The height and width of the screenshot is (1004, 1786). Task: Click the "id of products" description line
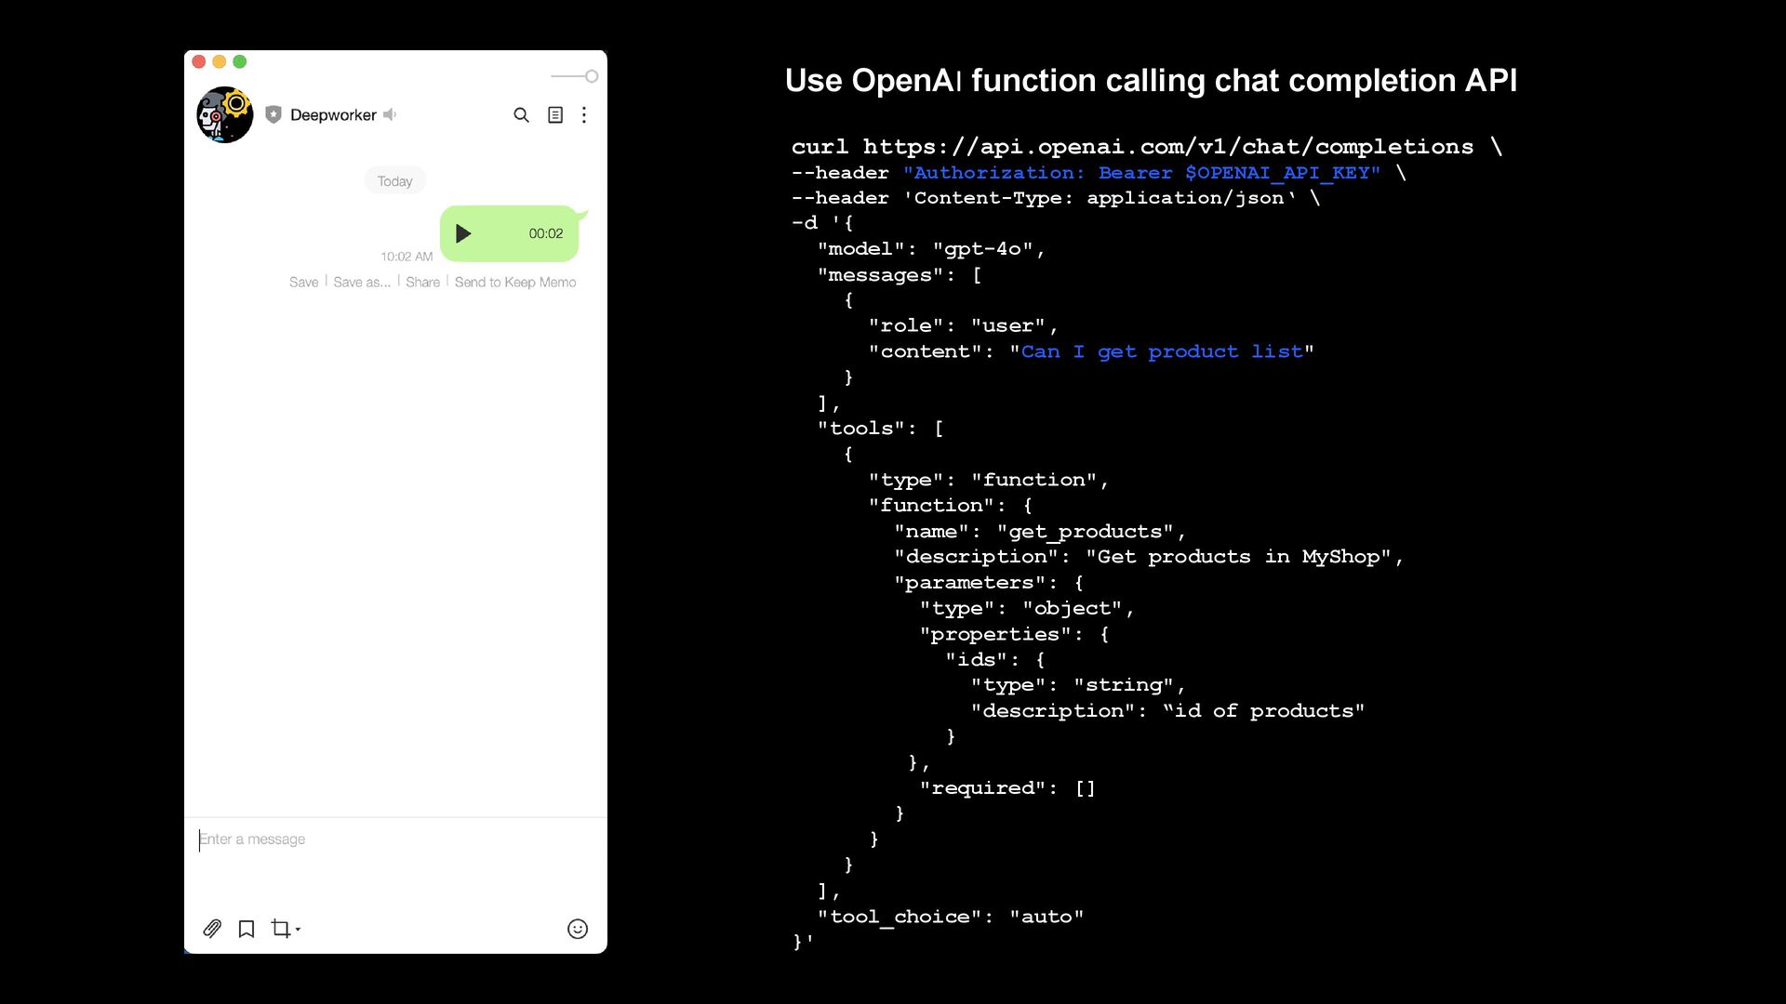tap(1167, 711)
